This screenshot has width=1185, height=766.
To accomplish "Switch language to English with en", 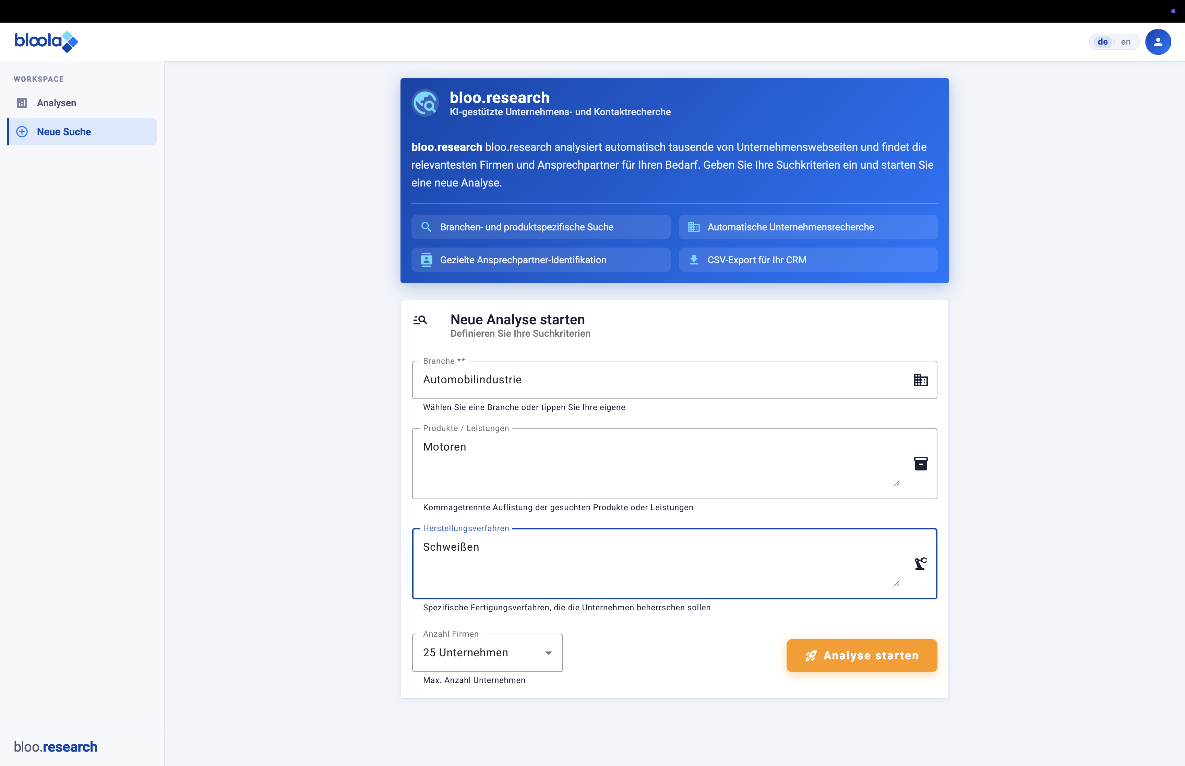I will click(x=1126, y=42).
